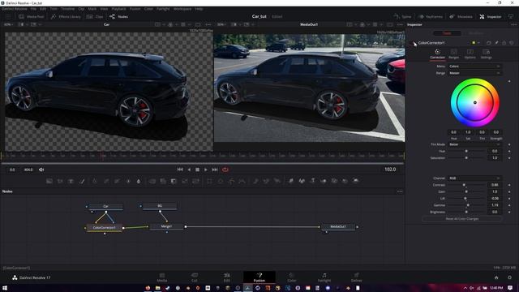
Task: Play reverse
Action: click(189, 170)
